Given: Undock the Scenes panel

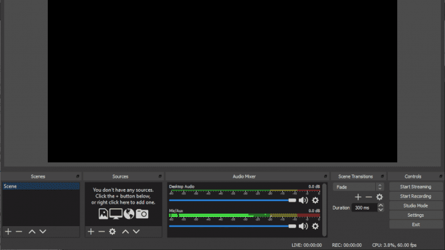Looking at the screenshot, I should click(78, 176).
